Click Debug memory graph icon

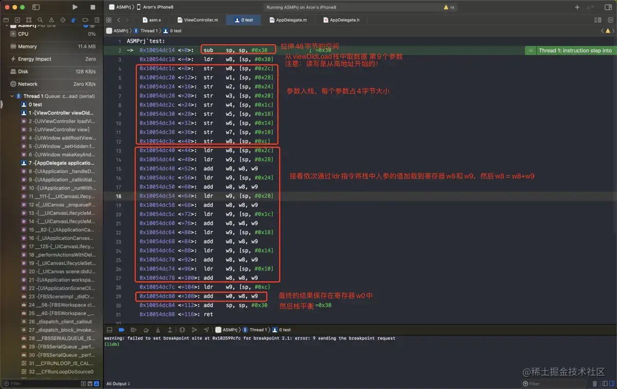click(194, 330)
